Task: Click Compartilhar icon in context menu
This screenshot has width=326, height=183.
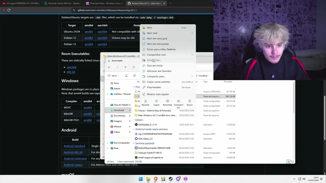Action: (179, 101)
